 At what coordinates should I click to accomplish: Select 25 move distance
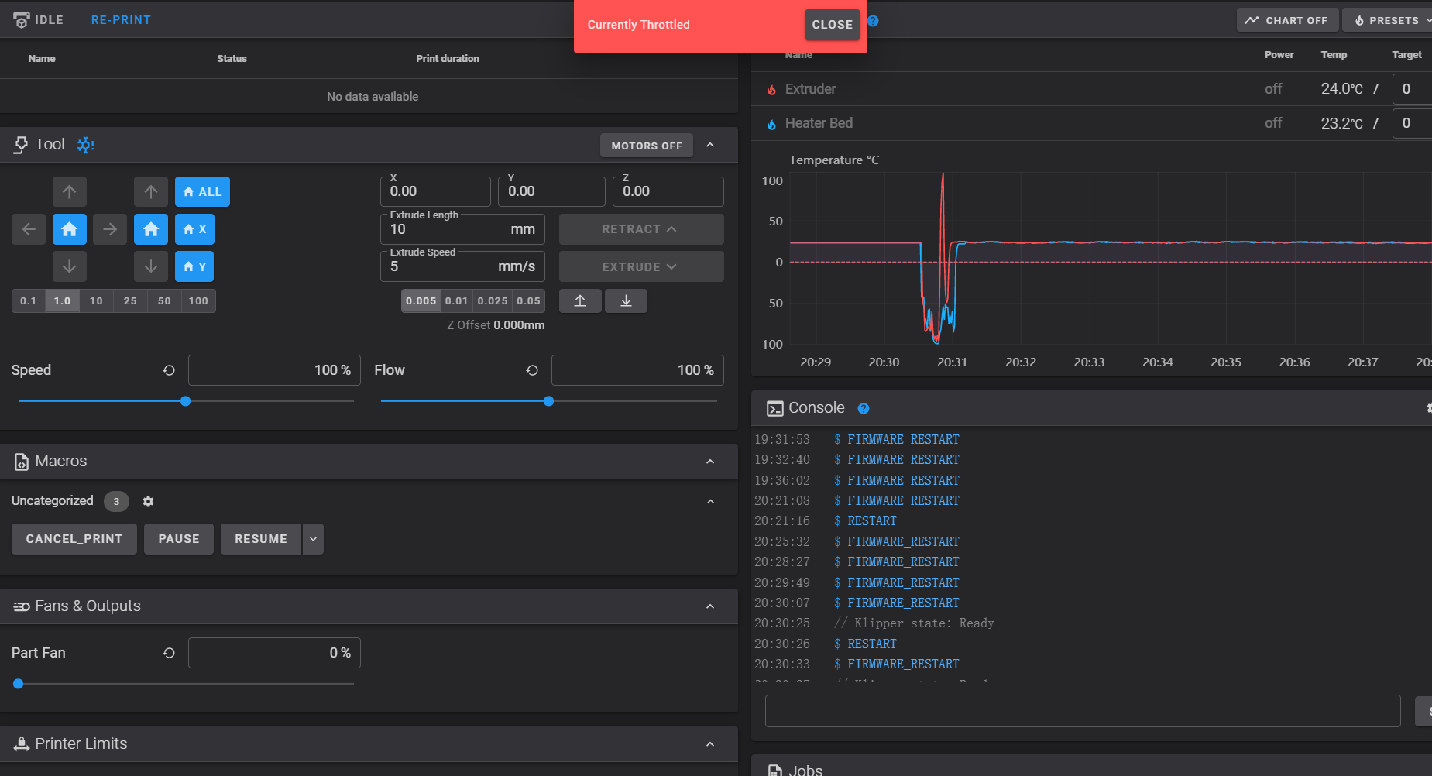[130, 301]
